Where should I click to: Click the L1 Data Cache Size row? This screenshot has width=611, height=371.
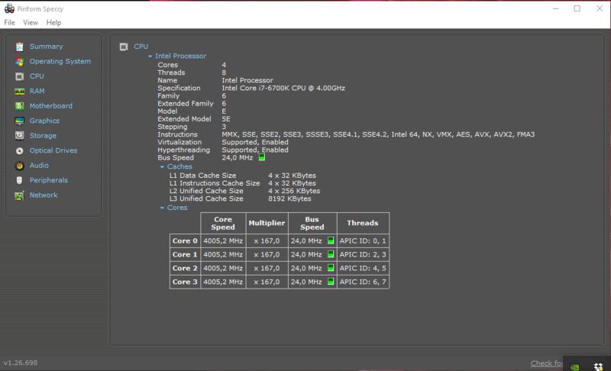pos(242,176)
